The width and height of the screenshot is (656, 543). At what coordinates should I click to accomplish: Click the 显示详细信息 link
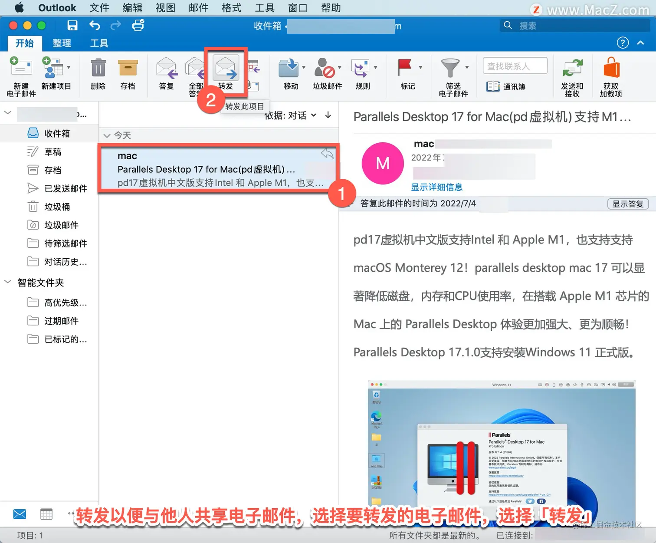click(x=437, y=187)
